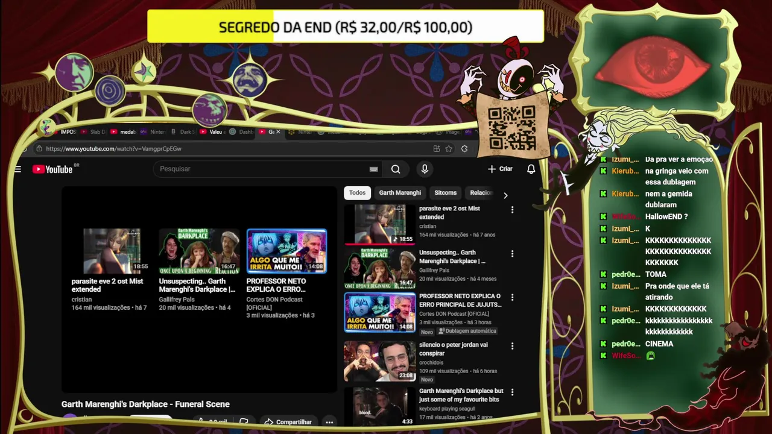Open options menu for the sidebar parasite eve 2 ost video
This screenshot has width=772, height=434.
click(x=512, y=210)
